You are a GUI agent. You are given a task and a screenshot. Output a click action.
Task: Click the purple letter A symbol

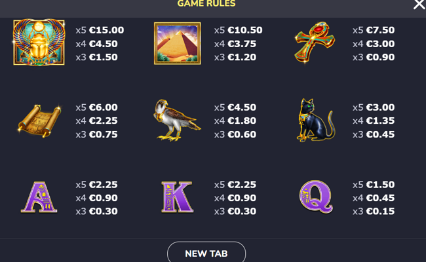click(x=39, y=197)
